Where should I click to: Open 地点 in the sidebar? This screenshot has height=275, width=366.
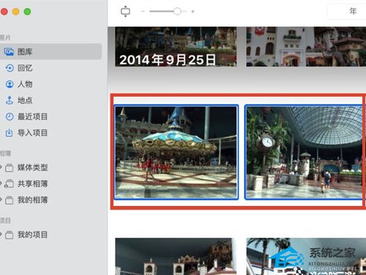pyautogui.click(x=25, y=100)
